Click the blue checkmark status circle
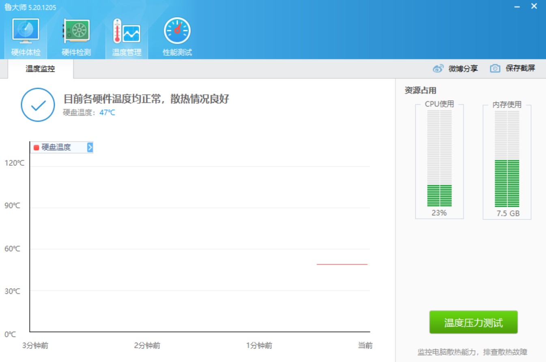Screen dimensions: 546x362 pyautogui.click(x=38, y=105)
